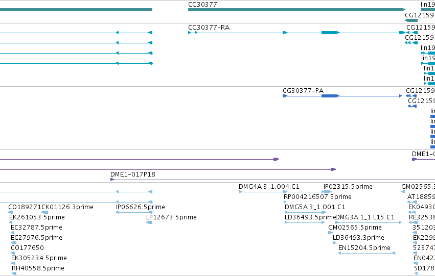
Task: Click the CG12159 gene arrow glyph
Action: (x=411, y=20)
